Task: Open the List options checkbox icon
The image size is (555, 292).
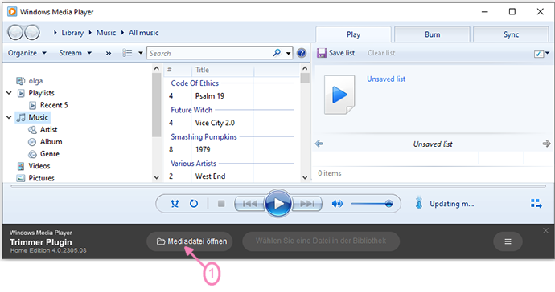Action: click(539, 54)
